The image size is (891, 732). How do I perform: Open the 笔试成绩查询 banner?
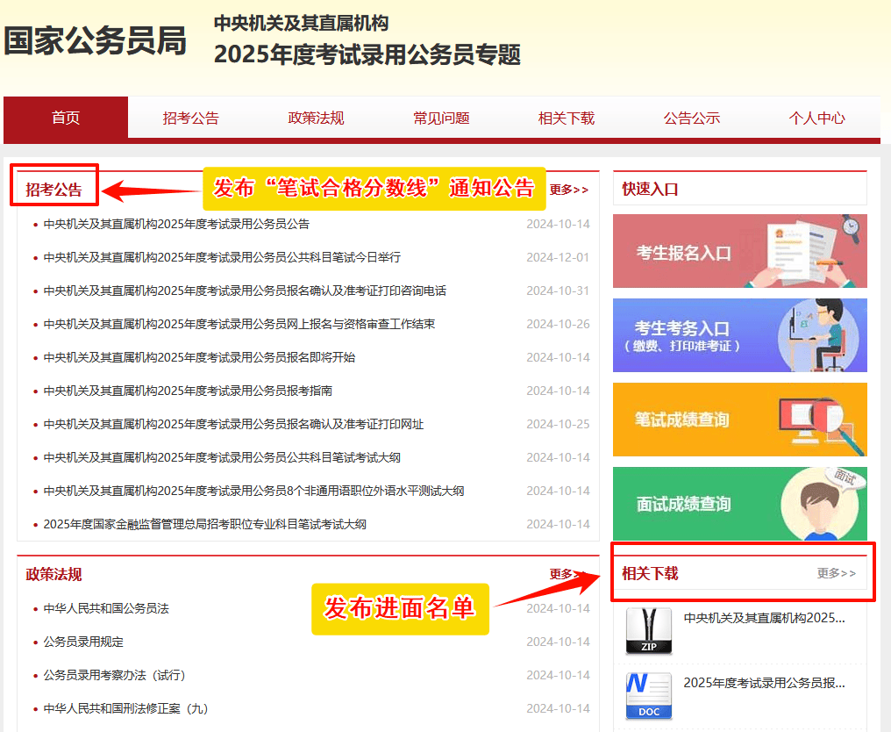coord(740,420)
